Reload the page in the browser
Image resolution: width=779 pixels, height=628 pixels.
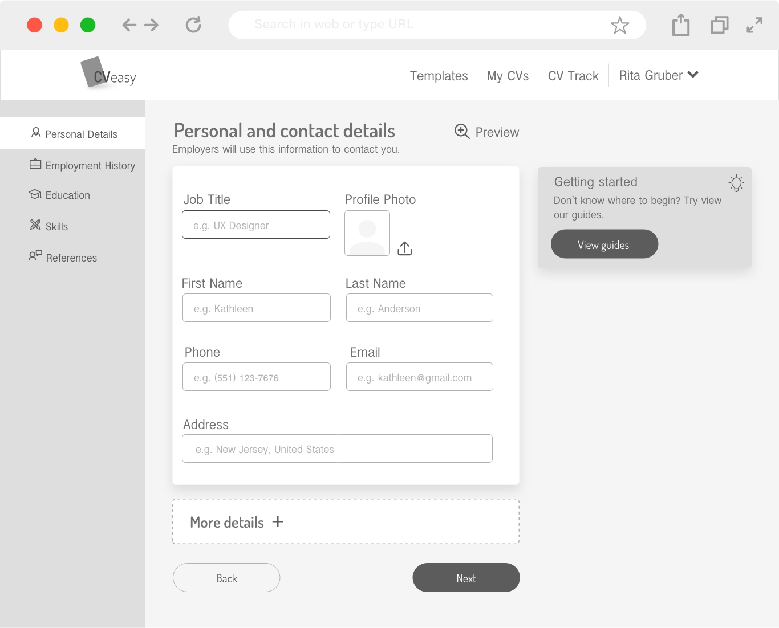[x=193, y=25]
